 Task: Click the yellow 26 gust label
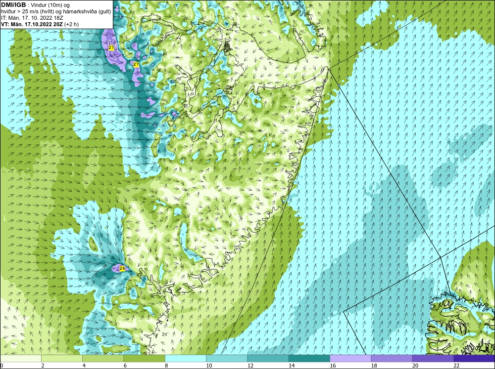[x=122, y=268]
